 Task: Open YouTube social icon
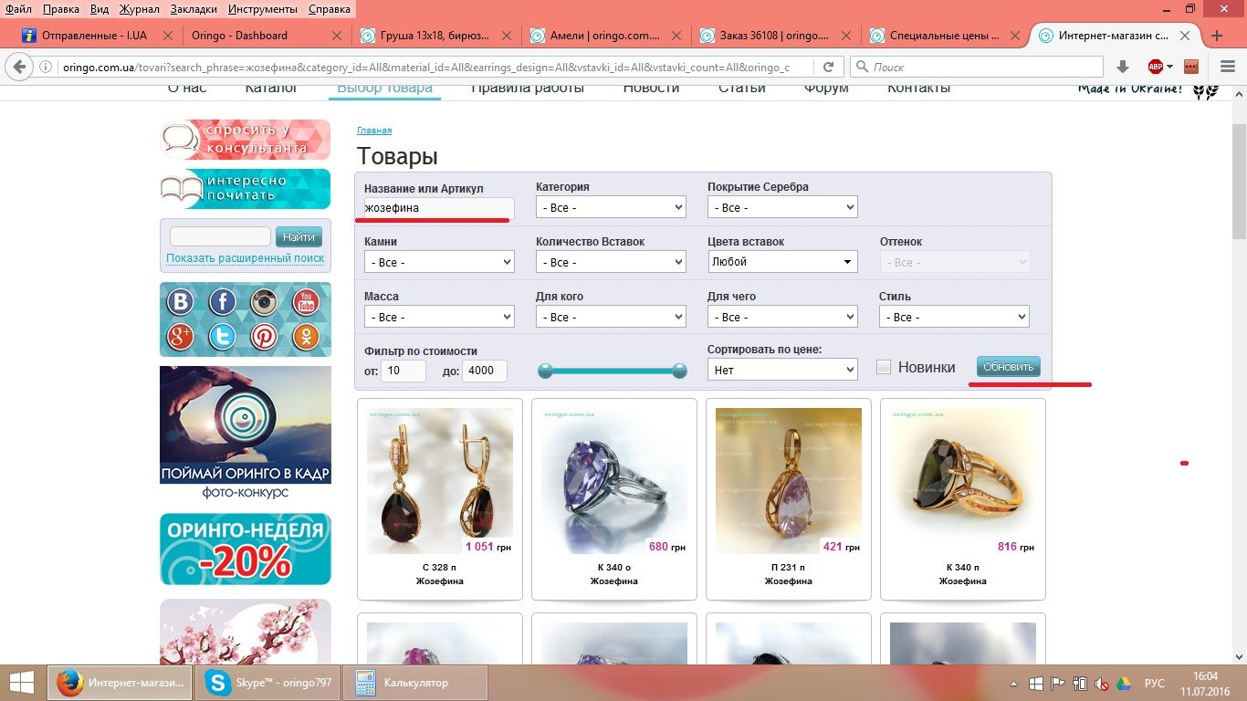pyautogui.click(x=306, y=301)
